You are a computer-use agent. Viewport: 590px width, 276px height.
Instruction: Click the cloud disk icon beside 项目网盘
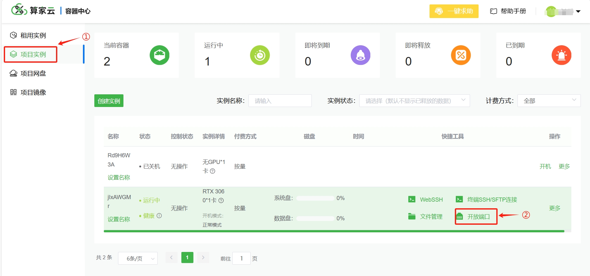tap(13, 73)
